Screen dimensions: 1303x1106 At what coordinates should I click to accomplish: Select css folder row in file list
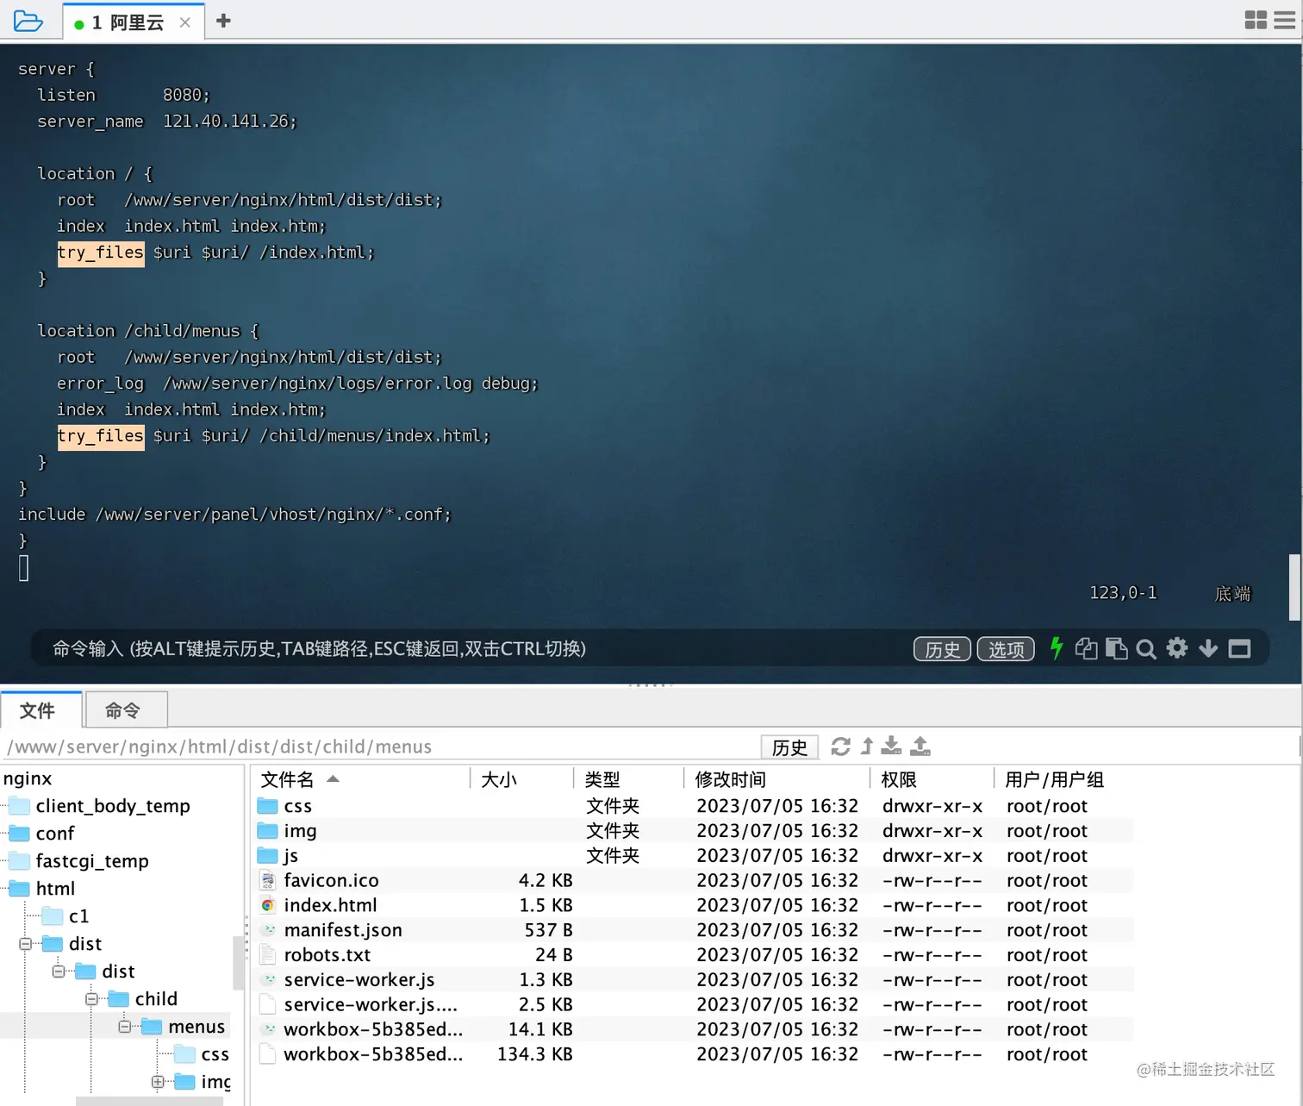click(x=694, y=806)
